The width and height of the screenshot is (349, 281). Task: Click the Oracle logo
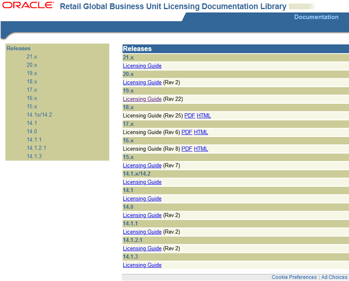28,5
